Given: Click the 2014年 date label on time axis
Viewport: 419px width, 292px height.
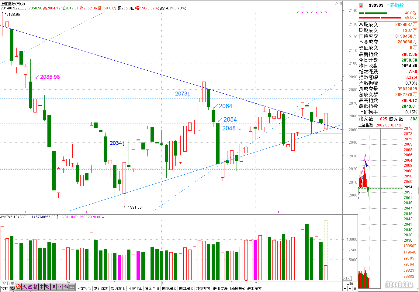Looking at the screenshot, I should click(x=8, y=284).
